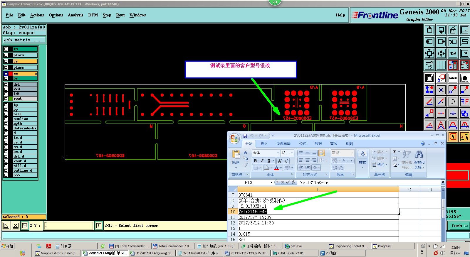470x257 pixels.
Task: Click the 1:2 zoom scale icon
Action: pos(453,53)
